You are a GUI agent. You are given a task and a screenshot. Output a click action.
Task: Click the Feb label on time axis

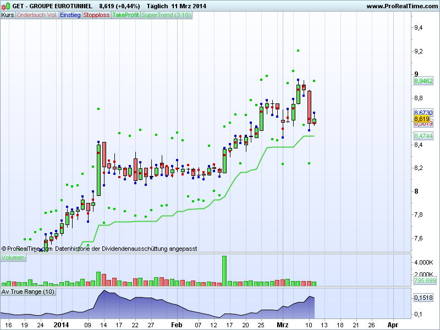(177, 325)
